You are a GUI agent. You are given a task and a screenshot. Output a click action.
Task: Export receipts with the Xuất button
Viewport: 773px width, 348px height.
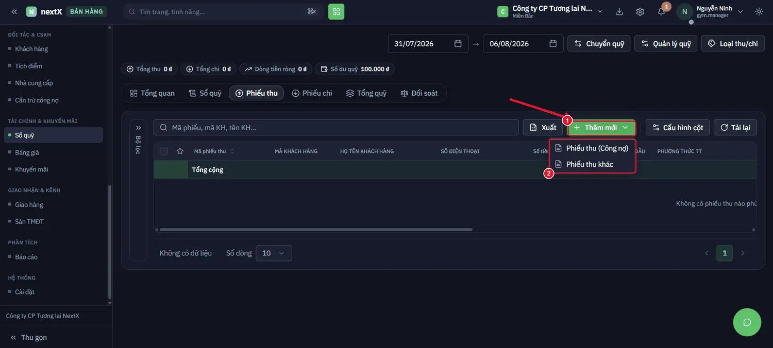543,128
